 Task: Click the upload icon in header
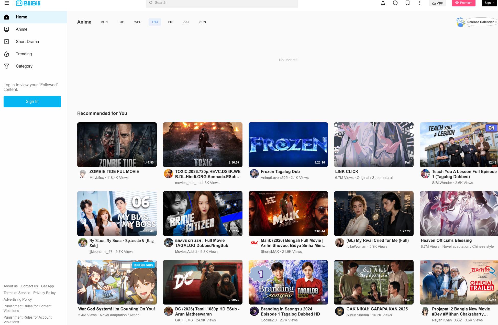click(x=383, y=3)
